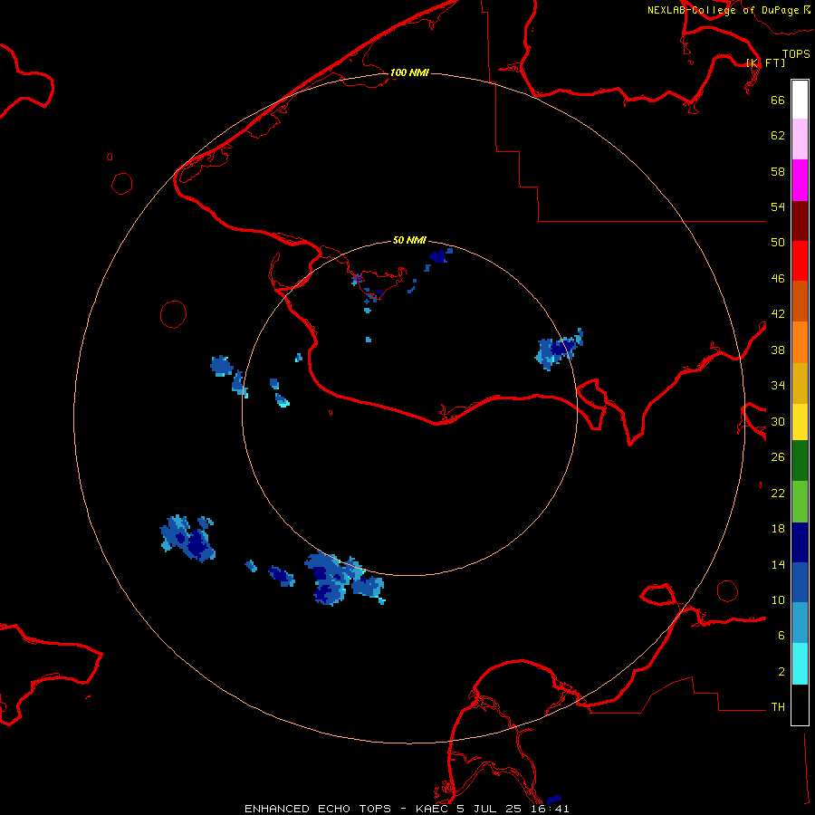Click the white swatch in the tops legend
This screenshot has width=815, height=815.
pos(800,100)
